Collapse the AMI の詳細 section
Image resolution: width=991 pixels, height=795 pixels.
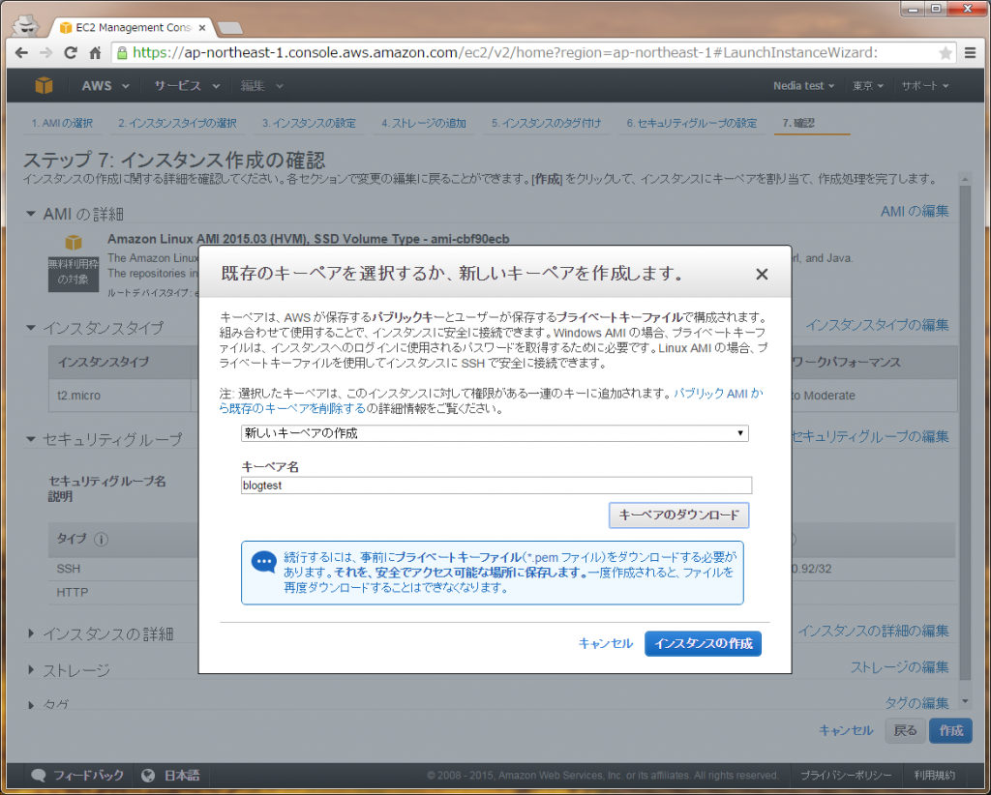[x=30, y=214]
